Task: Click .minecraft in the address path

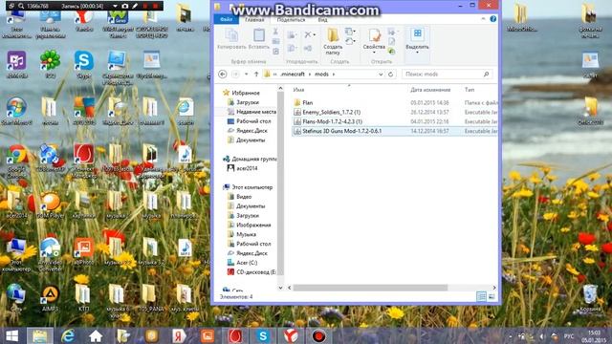Action: click(293, 75)
